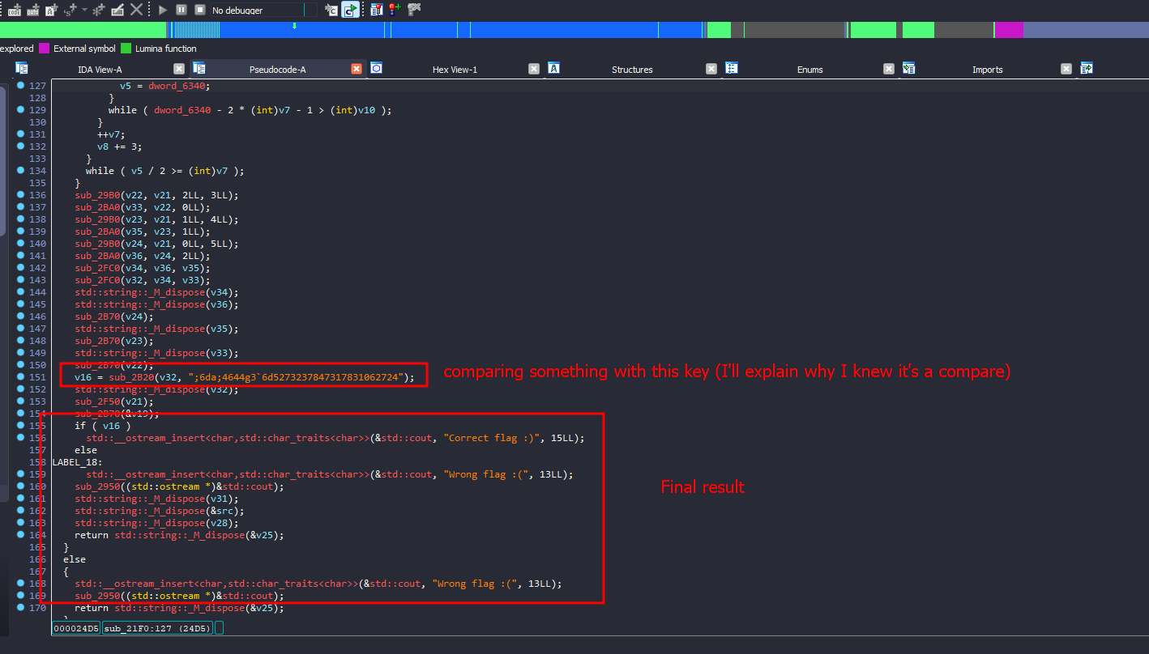Open the Imports tab
Viewport: 1149px width, 654px height.
pos(987,70)
